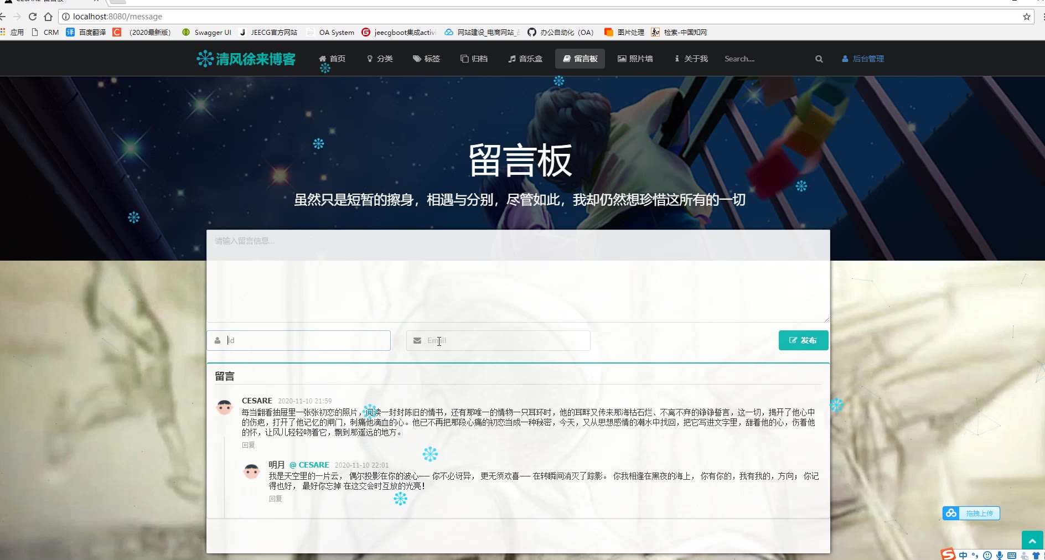Open the 图片处理 bookmark
This screenshot has width=1045, height=560.
point(624,32)
